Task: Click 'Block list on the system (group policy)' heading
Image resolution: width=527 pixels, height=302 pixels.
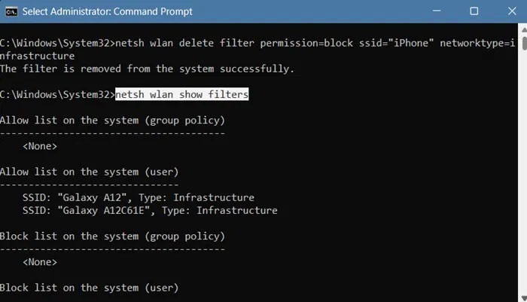Action: pos(112,236)
